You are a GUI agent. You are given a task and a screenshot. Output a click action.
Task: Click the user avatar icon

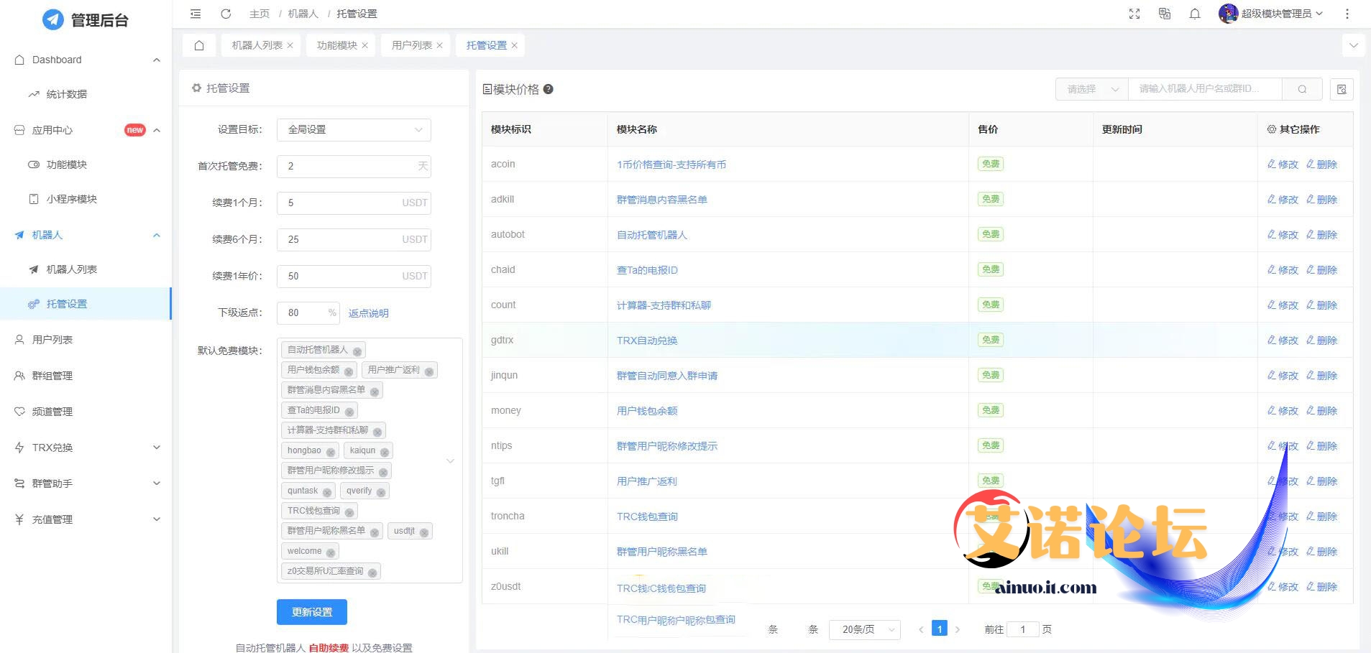tap(1228, 14)
